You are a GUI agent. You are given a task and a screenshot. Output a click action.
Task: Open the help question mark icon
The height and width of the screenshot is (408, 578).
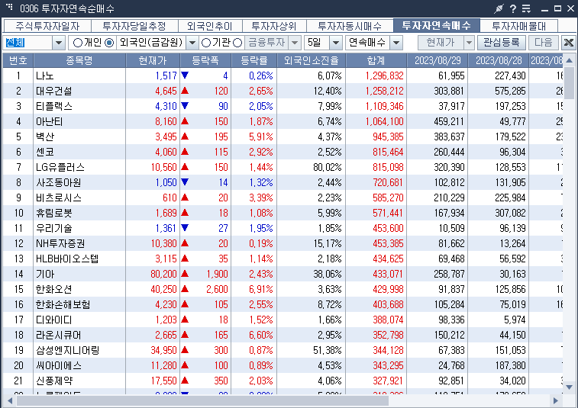tap(513, 8)
